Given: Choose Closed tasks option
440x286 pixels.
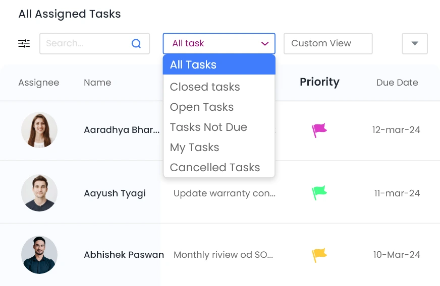Looking at the screenshot, I should point(205,87).
